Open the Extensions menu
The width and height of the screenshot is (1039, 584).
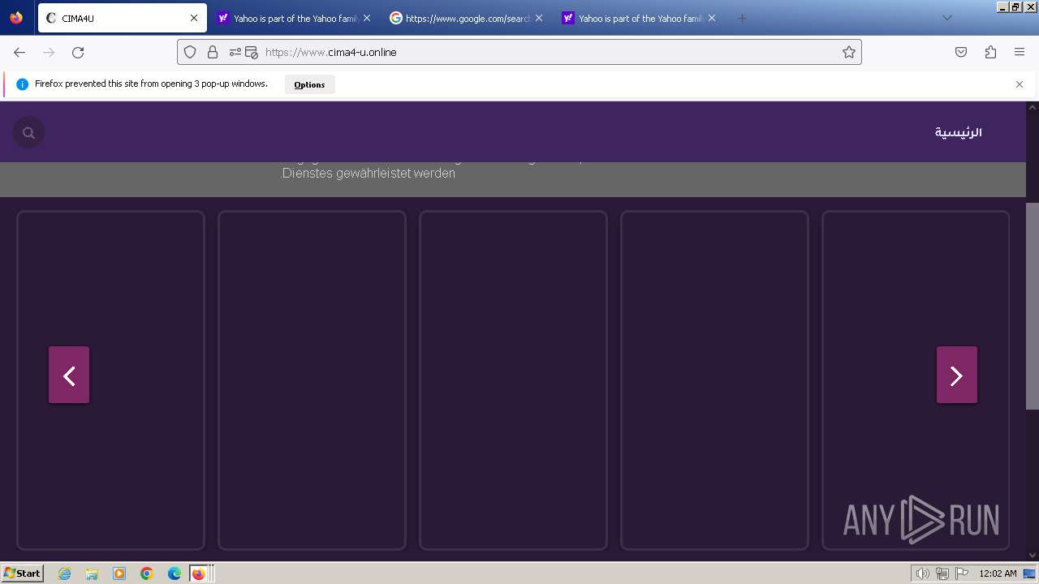pyautogui.click(x=990, y=52)
